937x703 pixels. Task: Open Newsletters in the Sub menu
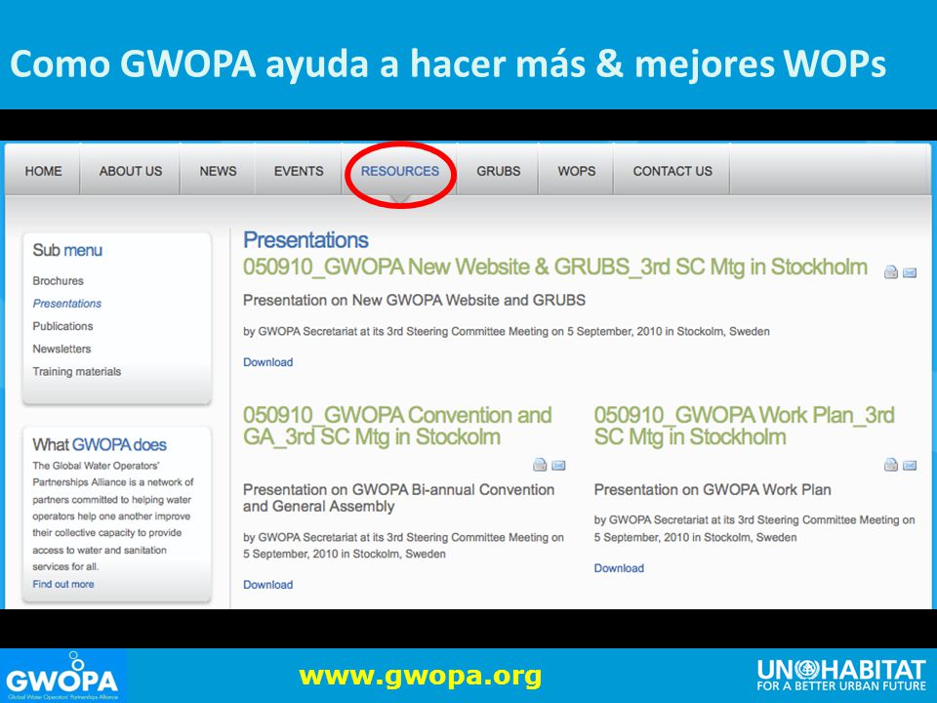coord(61,350)
